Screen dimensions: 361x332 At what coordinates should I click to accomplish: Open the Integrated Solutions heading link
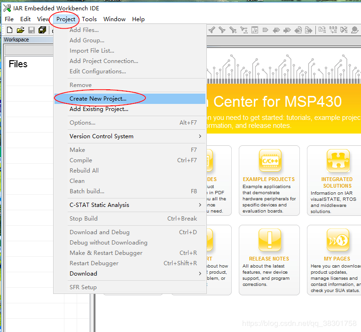click(x=337, y=182)
